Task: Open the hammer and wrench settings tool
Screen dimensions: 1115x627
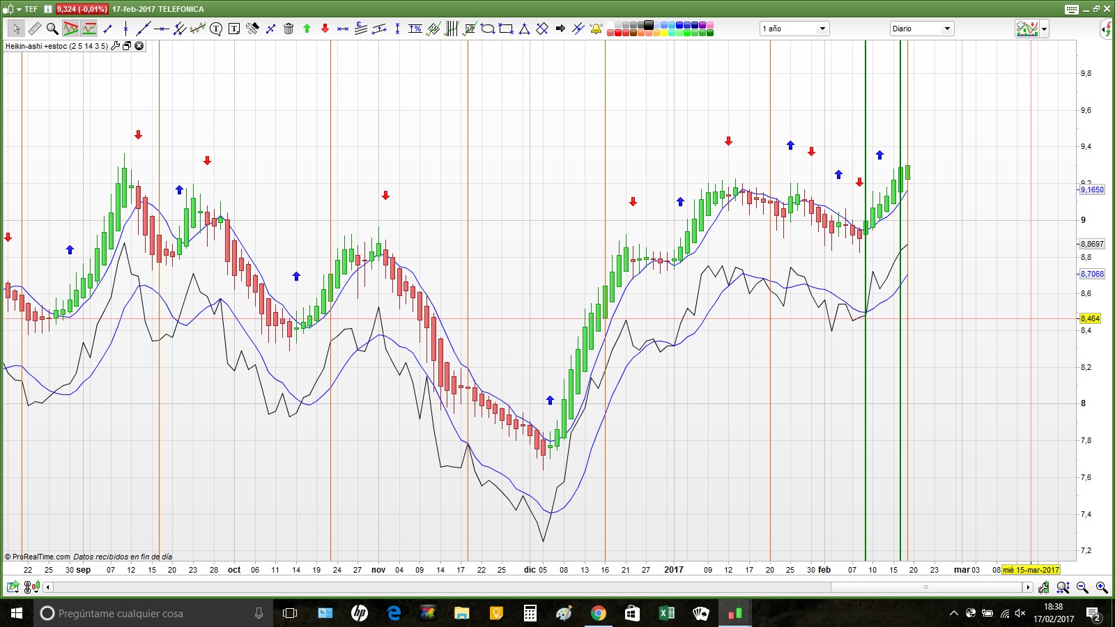Action: [252, 29]
